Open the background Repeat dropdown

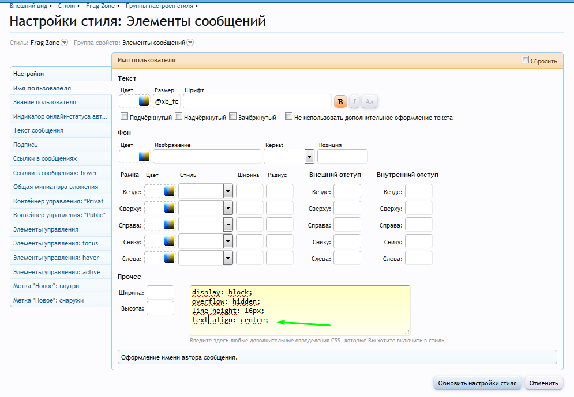(x=289, y=157)
